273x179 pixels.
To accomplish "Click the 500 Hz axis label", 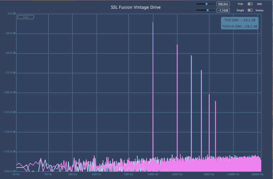I will click(129, 174).
